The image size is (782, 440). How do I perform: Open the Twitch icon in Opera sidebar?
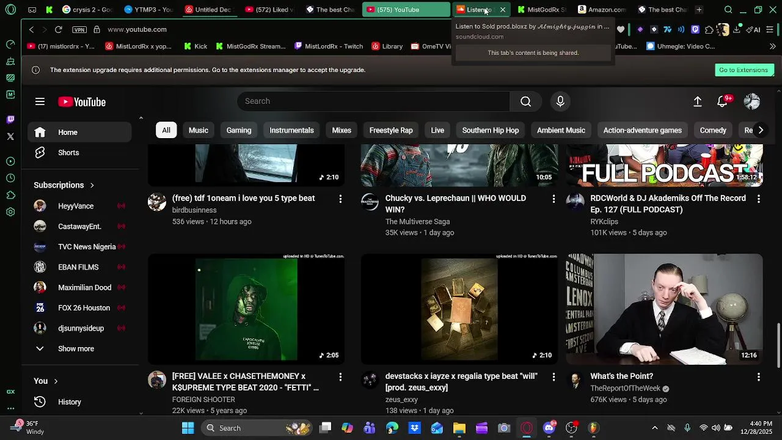tap(10, 119)
